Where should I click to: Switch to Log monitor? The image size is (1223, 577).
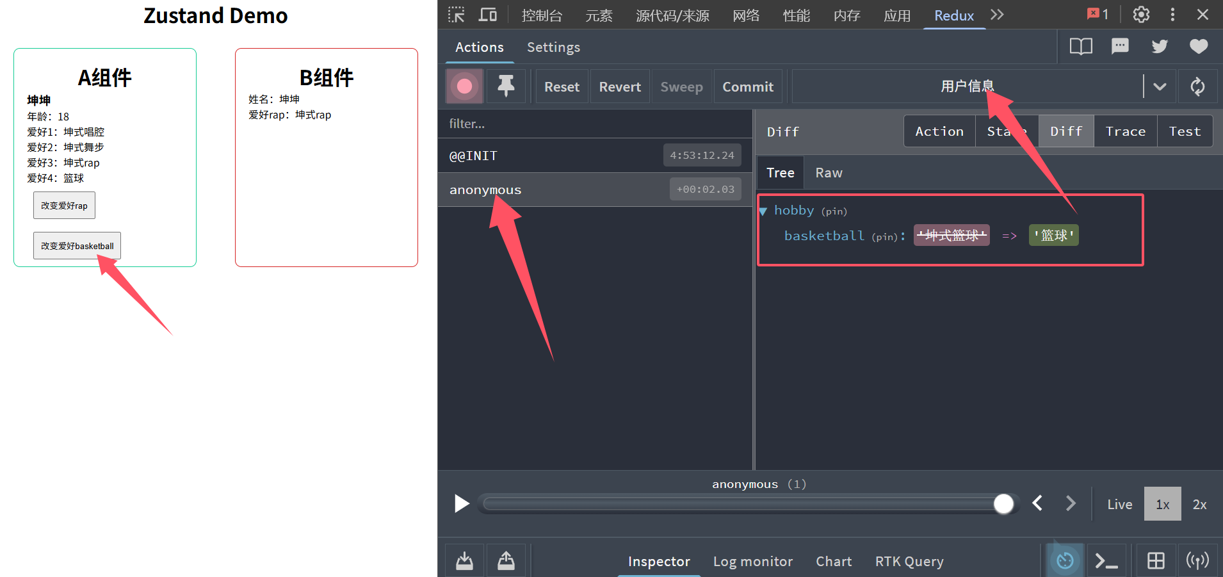753,561
